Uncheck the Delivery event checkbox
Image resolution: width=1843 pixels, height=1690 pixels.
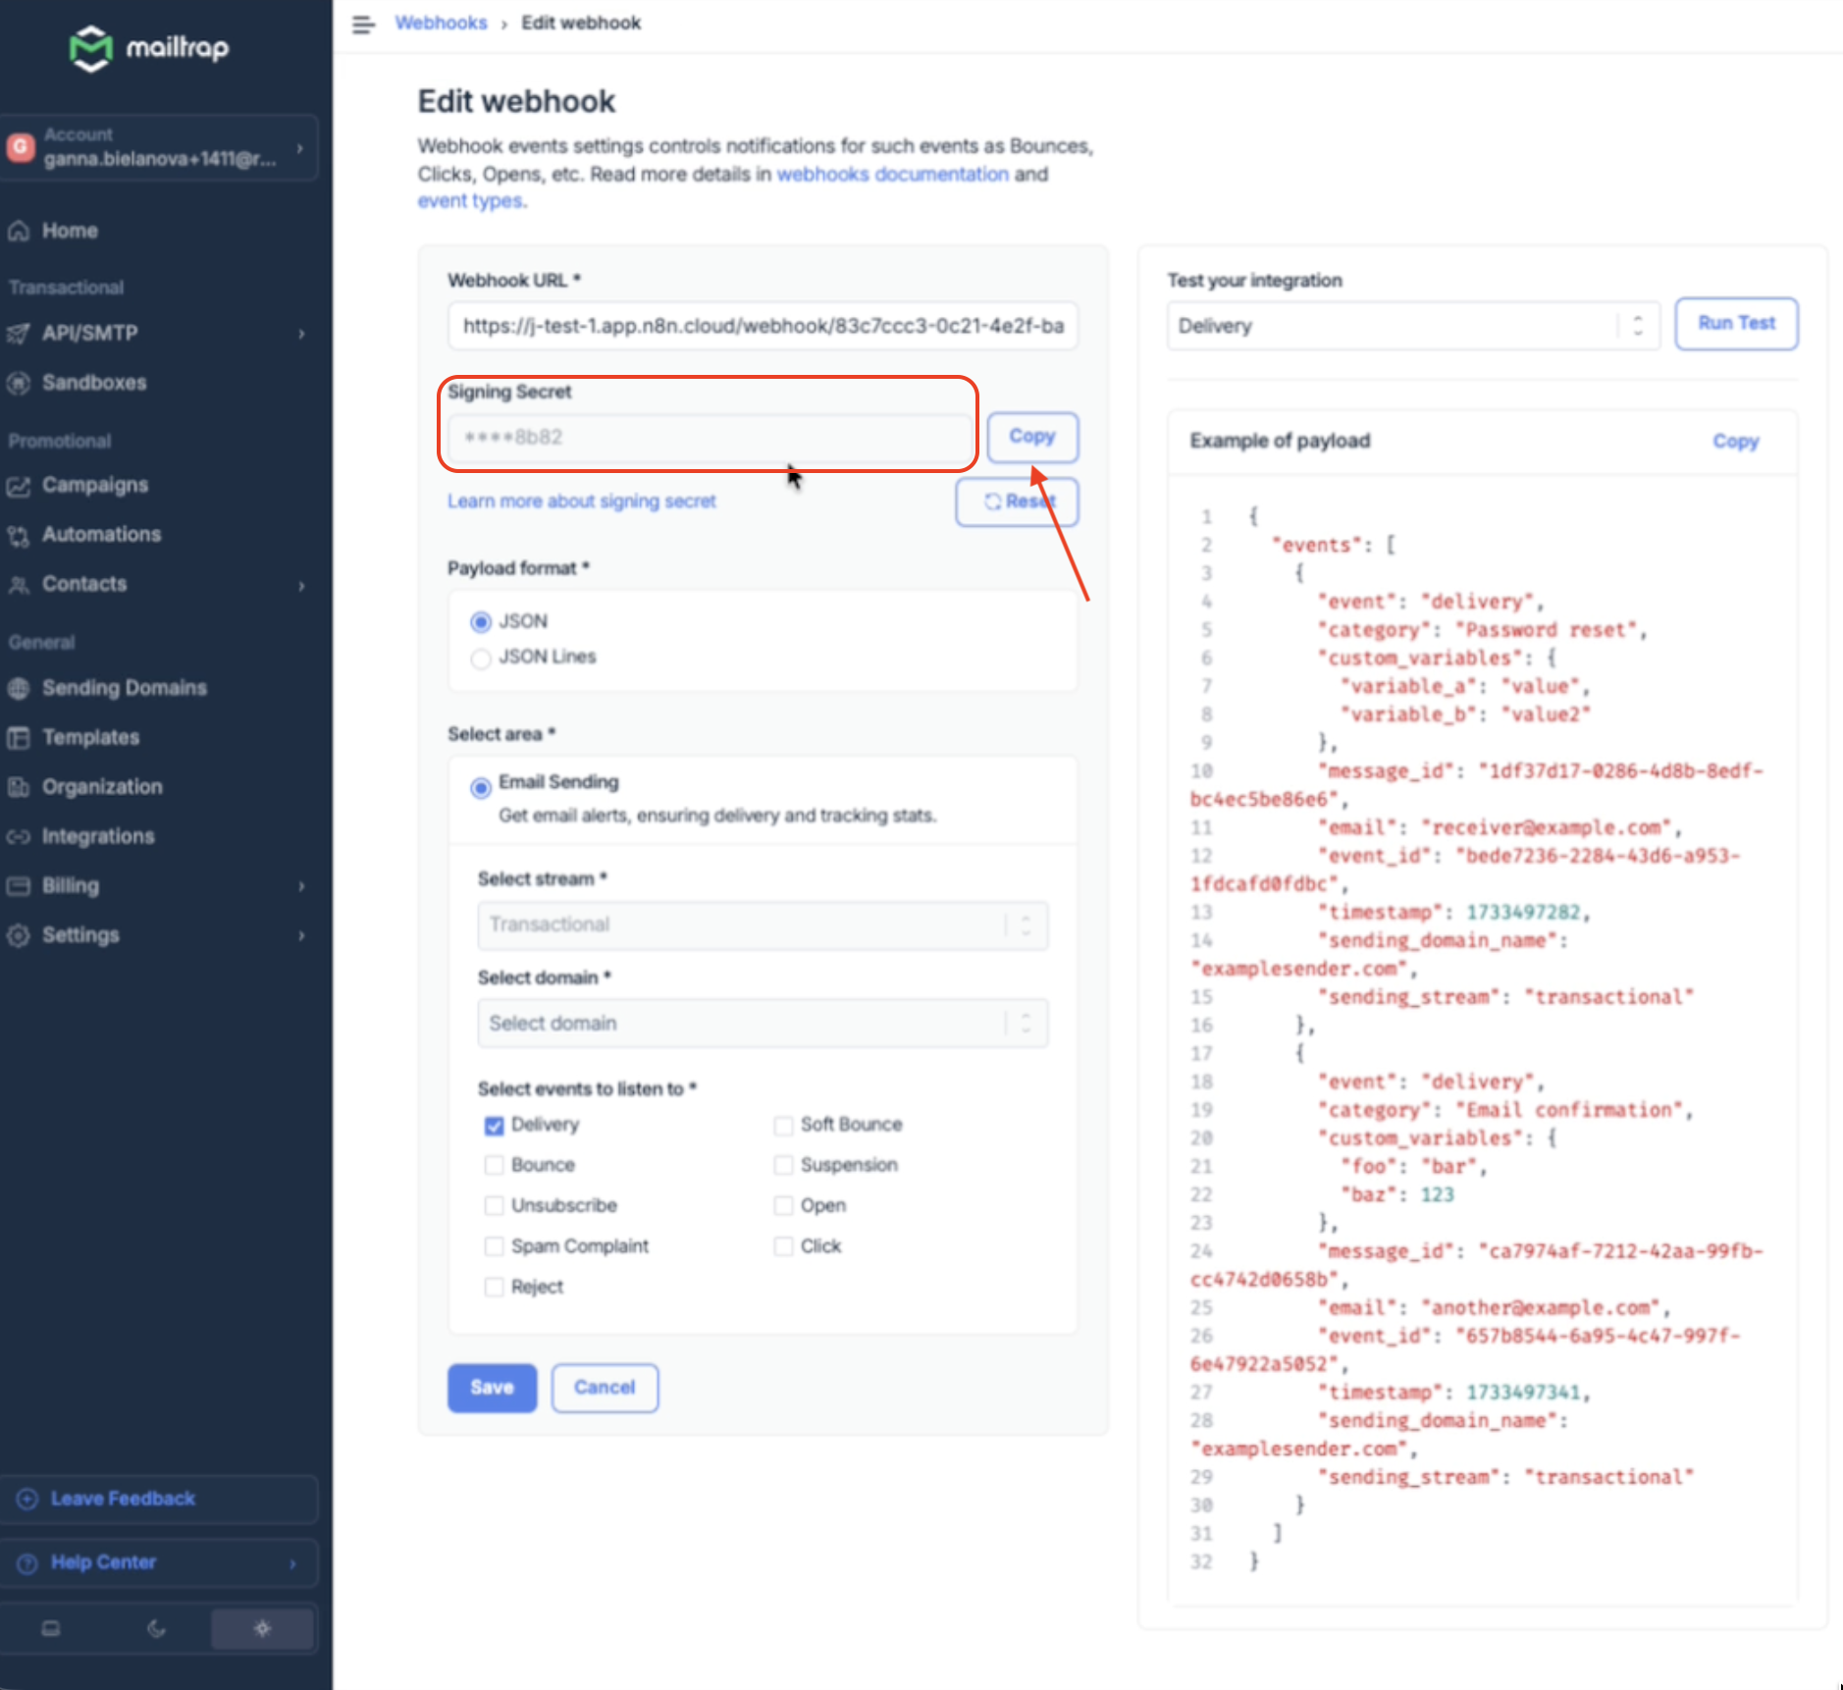pos(495,1125)
